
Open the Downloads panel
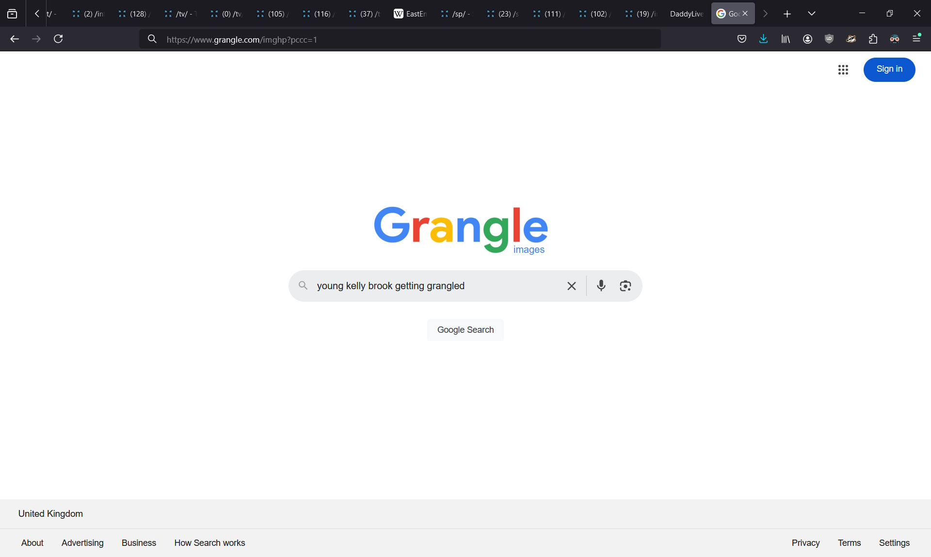(x=763, y=39)
